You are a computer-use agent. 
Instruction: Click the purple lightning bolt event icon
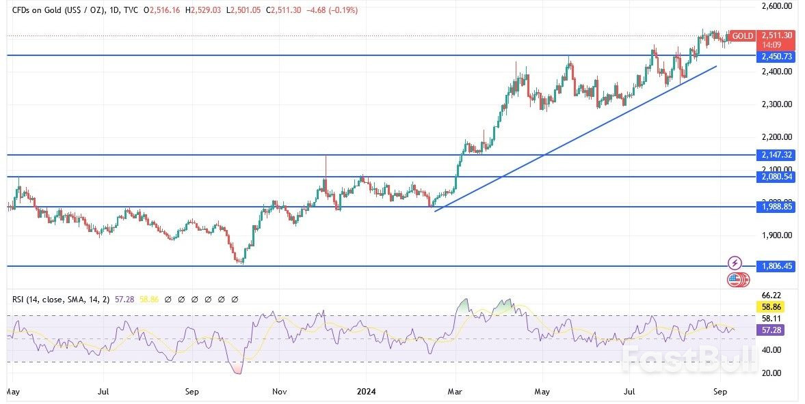point(735,263)
